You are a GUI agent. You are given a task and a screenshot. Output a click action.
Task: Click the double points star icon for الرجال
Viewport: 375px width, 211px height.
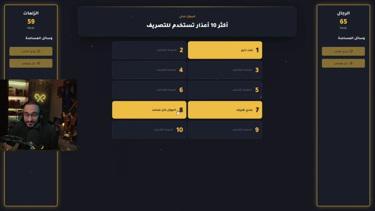(x=351, y=63)
